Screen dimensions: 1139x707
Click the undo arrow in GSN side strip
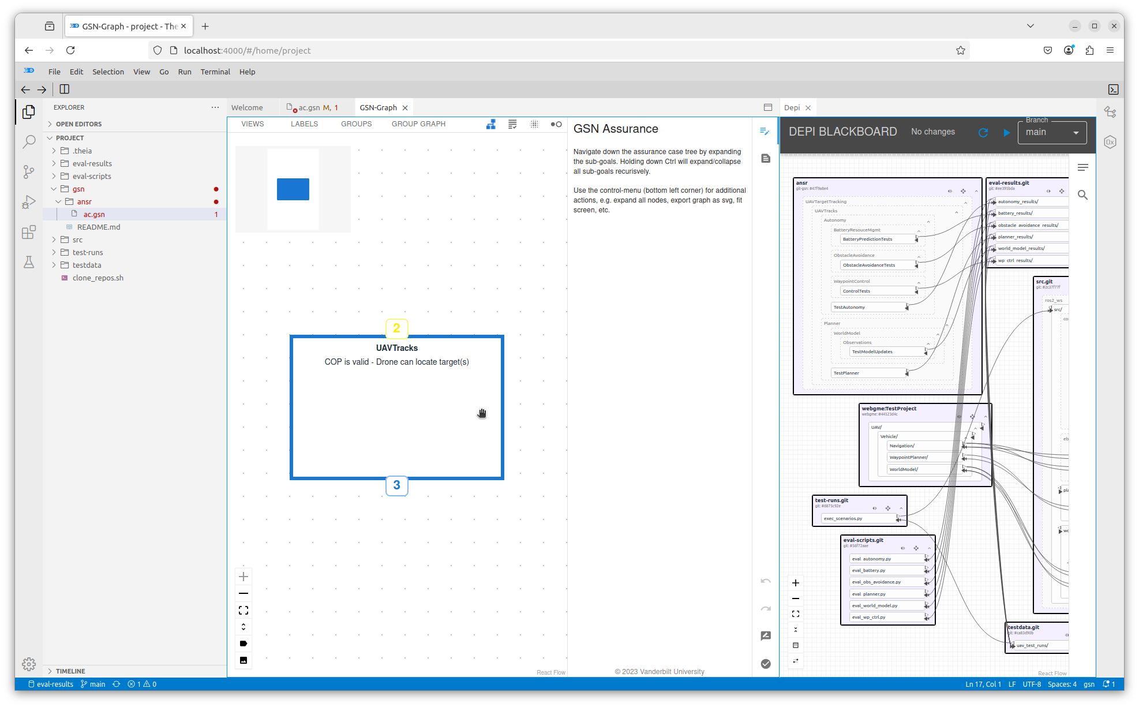(x=766, y=581)
